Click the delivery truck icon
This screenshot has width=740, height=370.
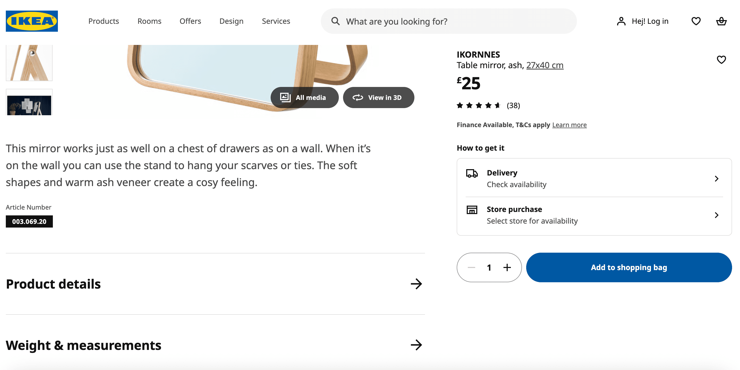tap(472, 173)
